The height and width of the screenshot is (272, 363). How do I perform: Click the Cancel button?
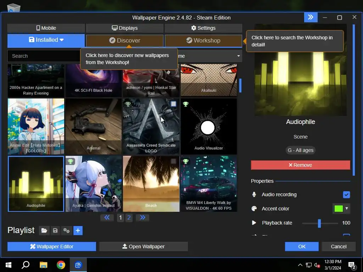[x=339, y=246]
